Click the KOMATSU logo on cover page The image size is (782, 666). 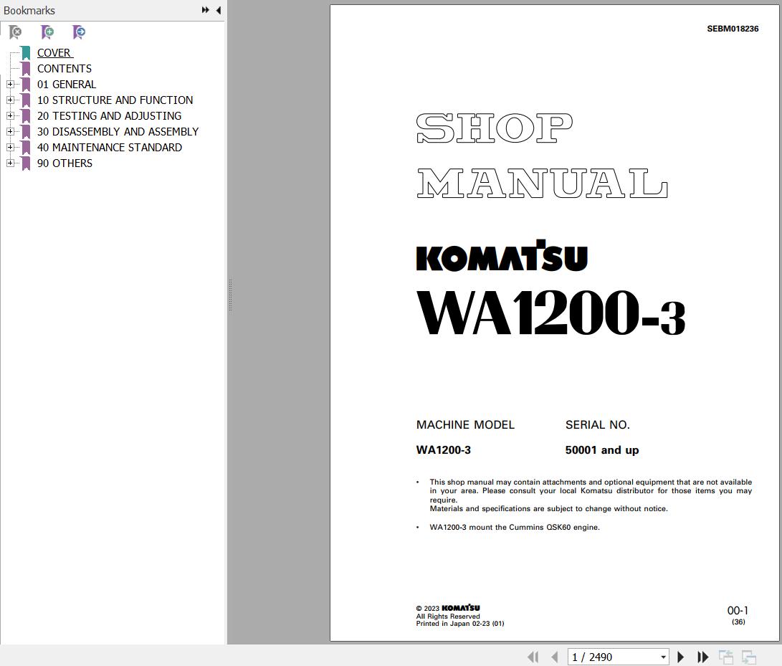point(502,256)
